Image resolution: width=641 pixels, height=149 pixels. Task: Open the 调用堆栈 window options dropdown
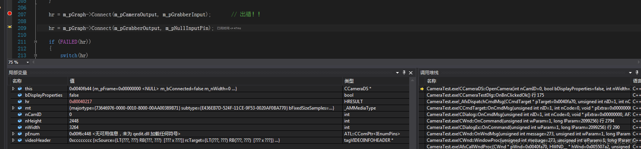[630, 72]
